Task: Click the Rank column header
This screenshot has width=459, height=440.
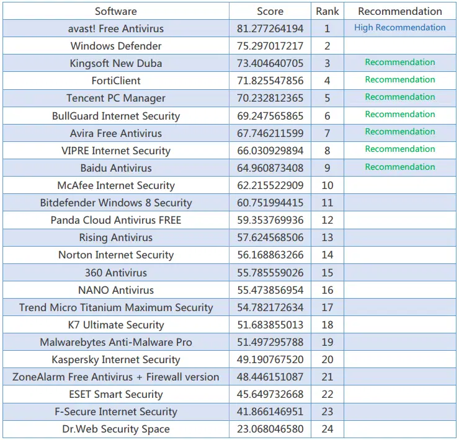Action: tap(328, 11)
